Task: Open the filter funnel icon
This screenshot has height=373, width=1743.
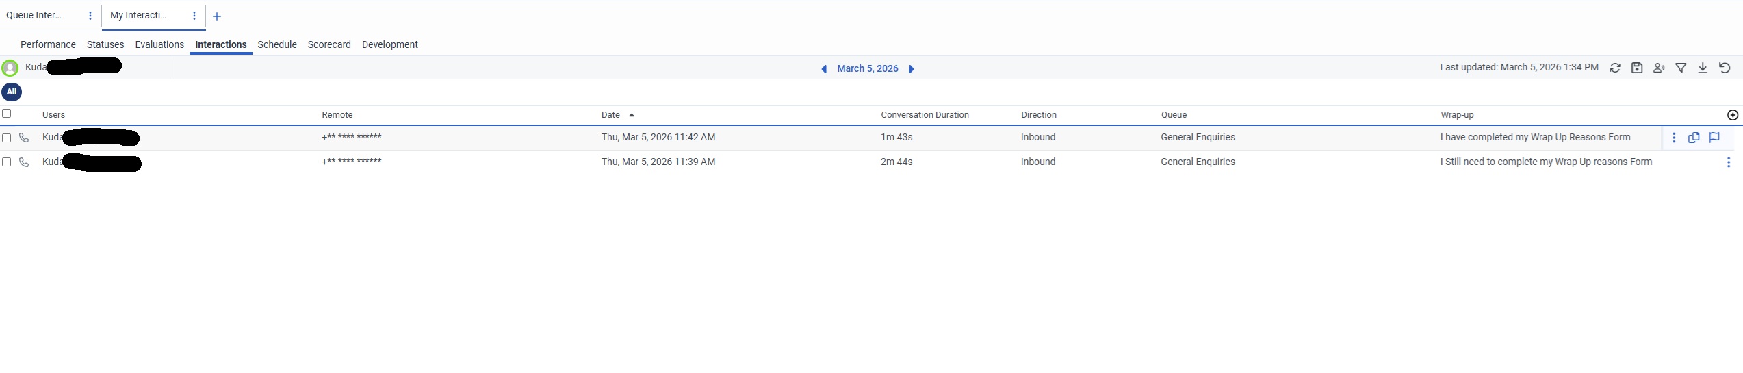Action: (x=1681, y=68)
